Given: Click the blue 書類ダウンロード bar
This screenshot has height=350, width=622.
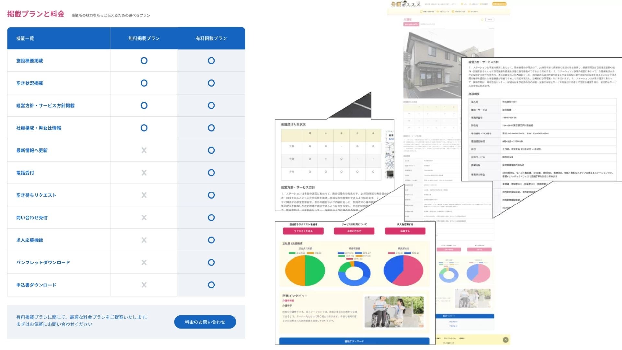Looking at the screenshot, I should coord(354,341).
